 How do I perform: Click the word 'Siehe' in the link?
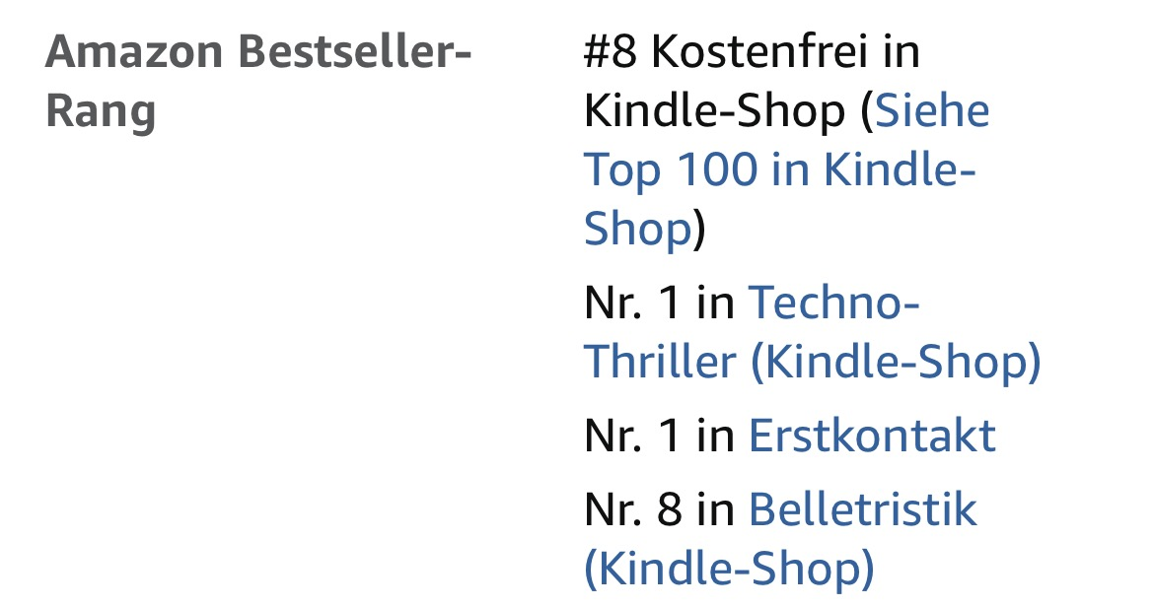tap(932, 111)
